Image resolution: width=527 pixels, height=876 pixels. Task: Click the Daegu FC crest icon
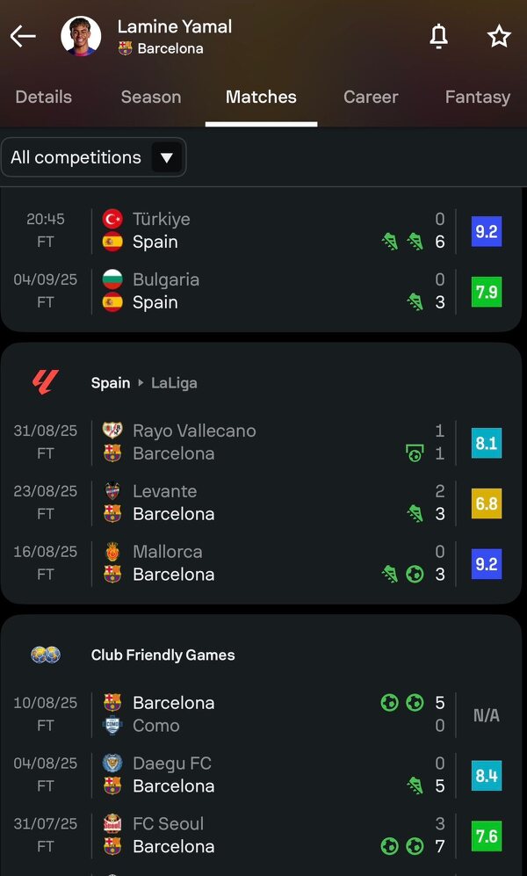tap(112, 764)
